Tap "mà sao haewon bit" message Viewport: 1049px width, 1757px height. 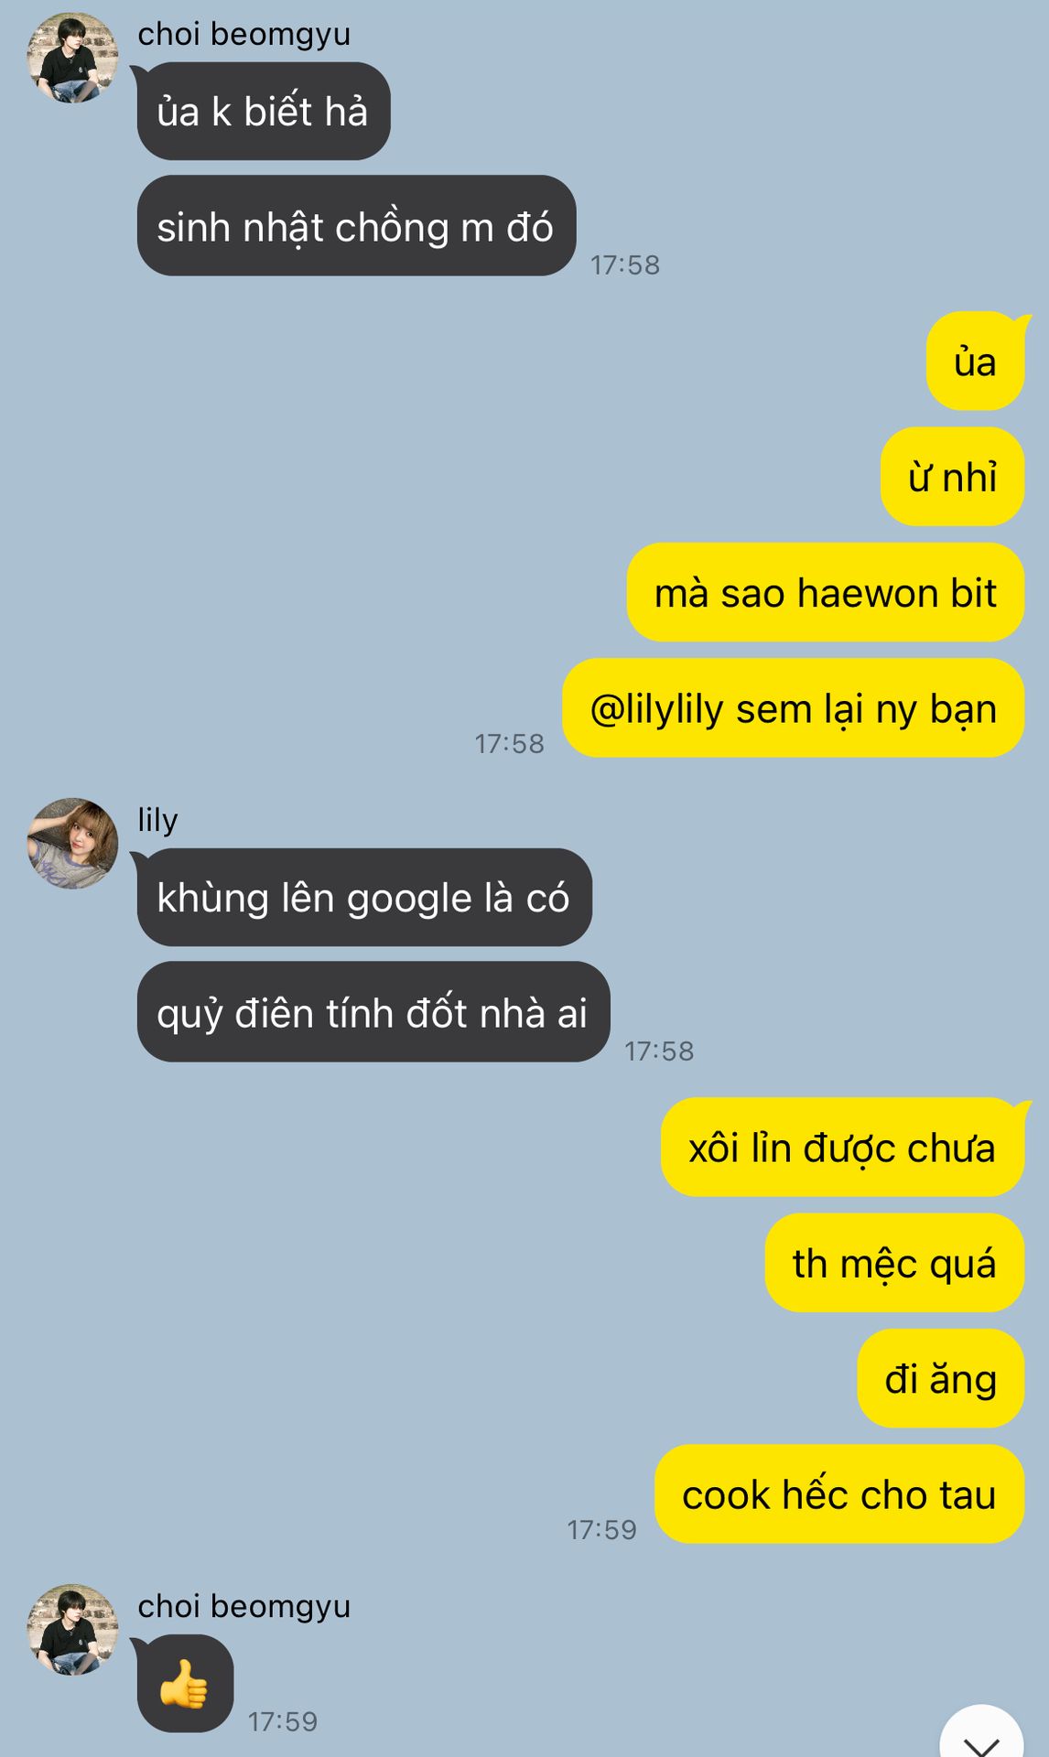pyautogui.click(x=825, y=592)
